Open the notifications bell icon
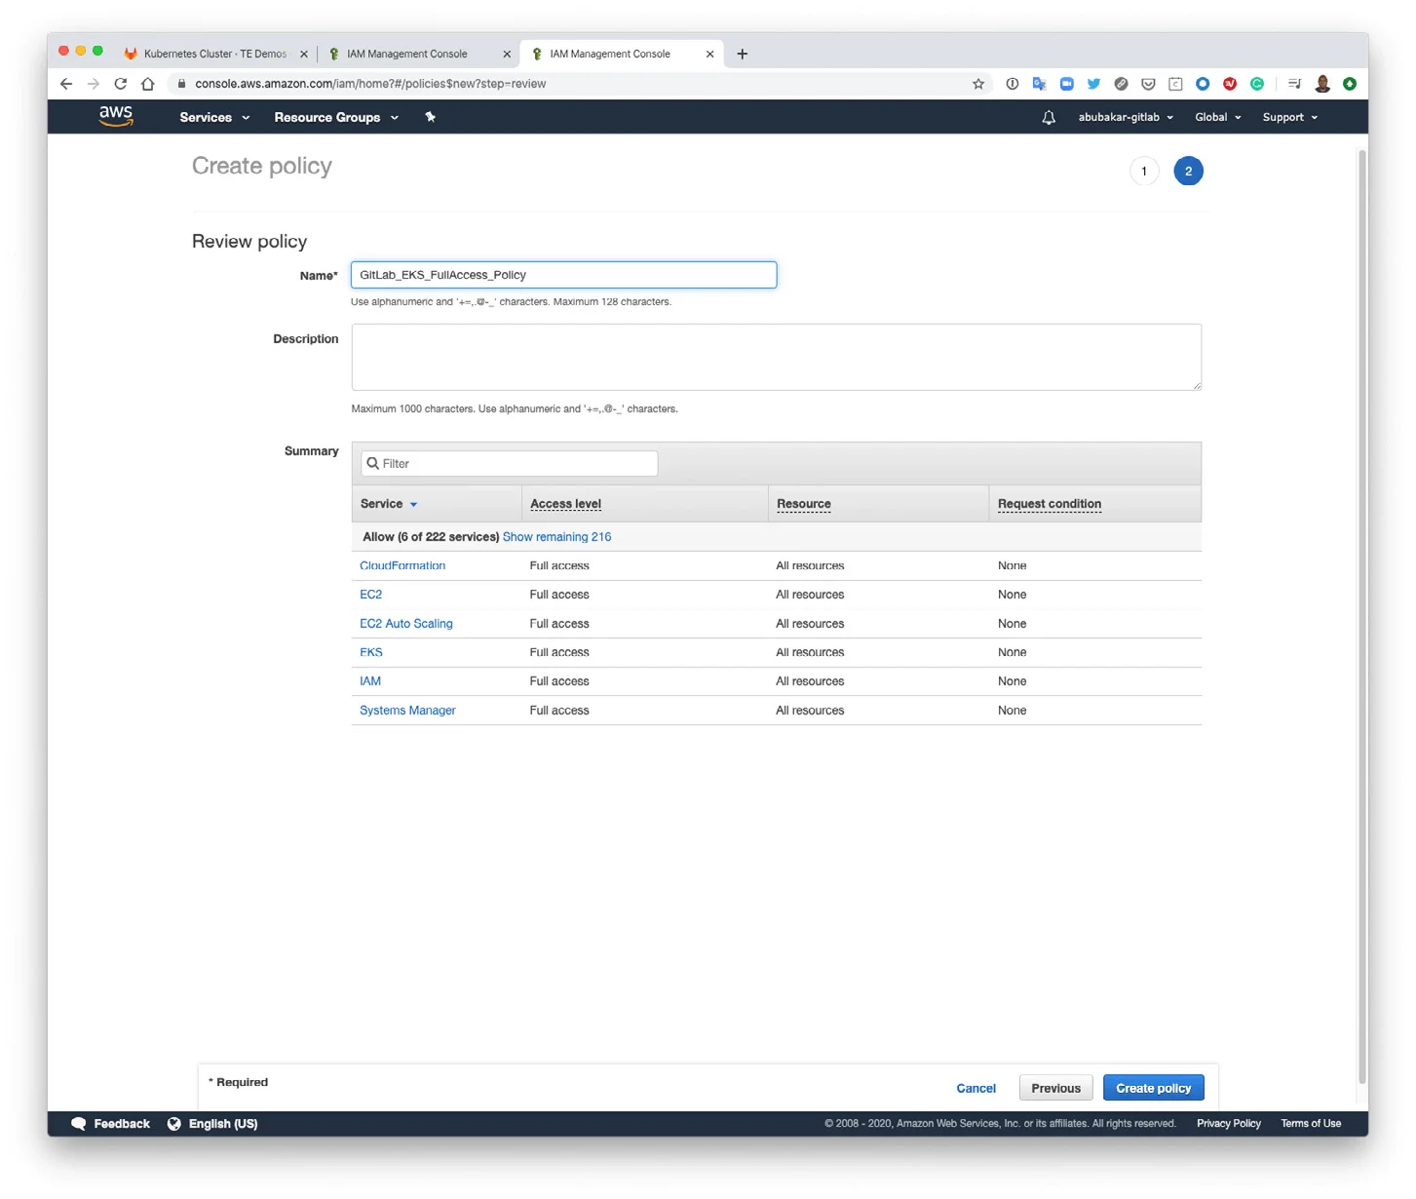This screenshot has width=1416, height=1199. point(1049,118)
